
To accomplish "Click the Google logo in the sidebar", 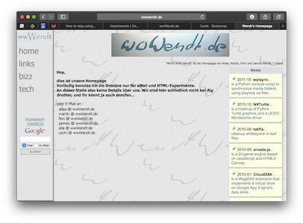I will (35, 131).
